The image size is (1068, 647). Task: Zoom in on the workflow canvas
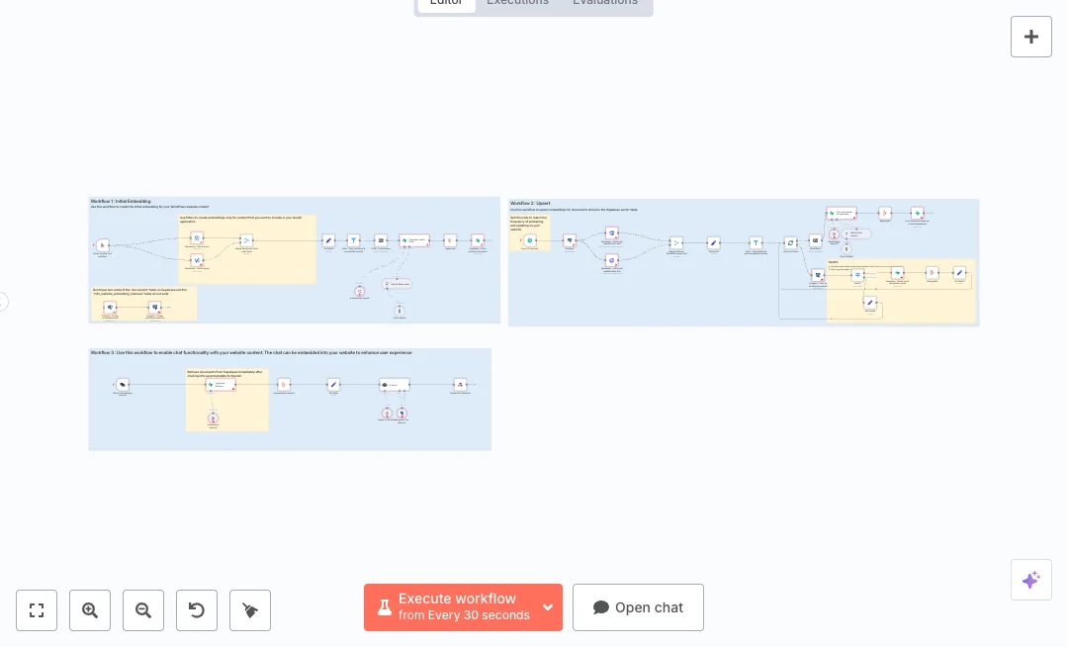pos(90,610)
